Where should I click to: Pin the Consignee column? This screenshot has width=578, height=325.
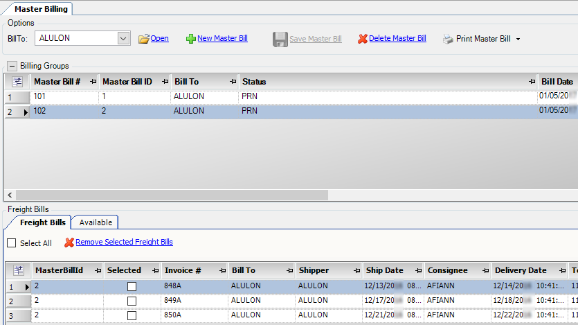click(x=486, y=271)
